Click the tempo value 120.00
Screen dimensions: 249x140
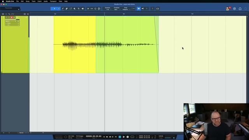pos(161,136)
